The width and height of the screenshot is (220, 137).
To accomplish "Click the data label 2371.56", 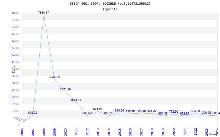I will click(65, 90).
